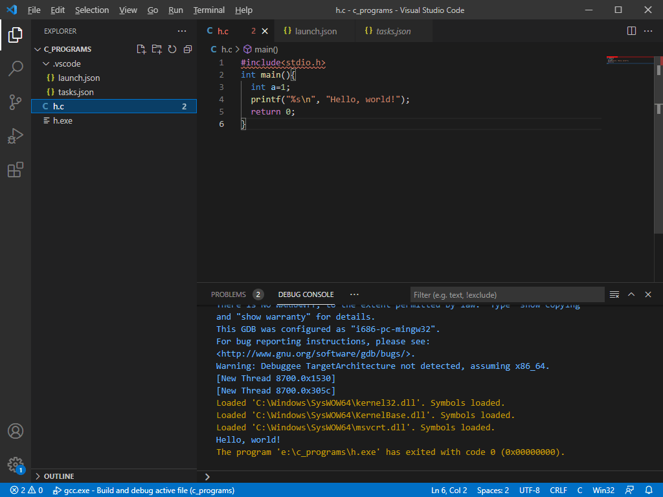This screenshot has height=497, width=663.
Task: Collapse all folders in Explorer
Action: (x=188, y=49)
